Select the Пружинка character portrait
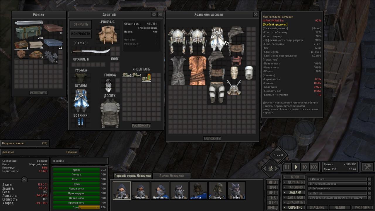This screenshot has height=211, width=375. 160,190
